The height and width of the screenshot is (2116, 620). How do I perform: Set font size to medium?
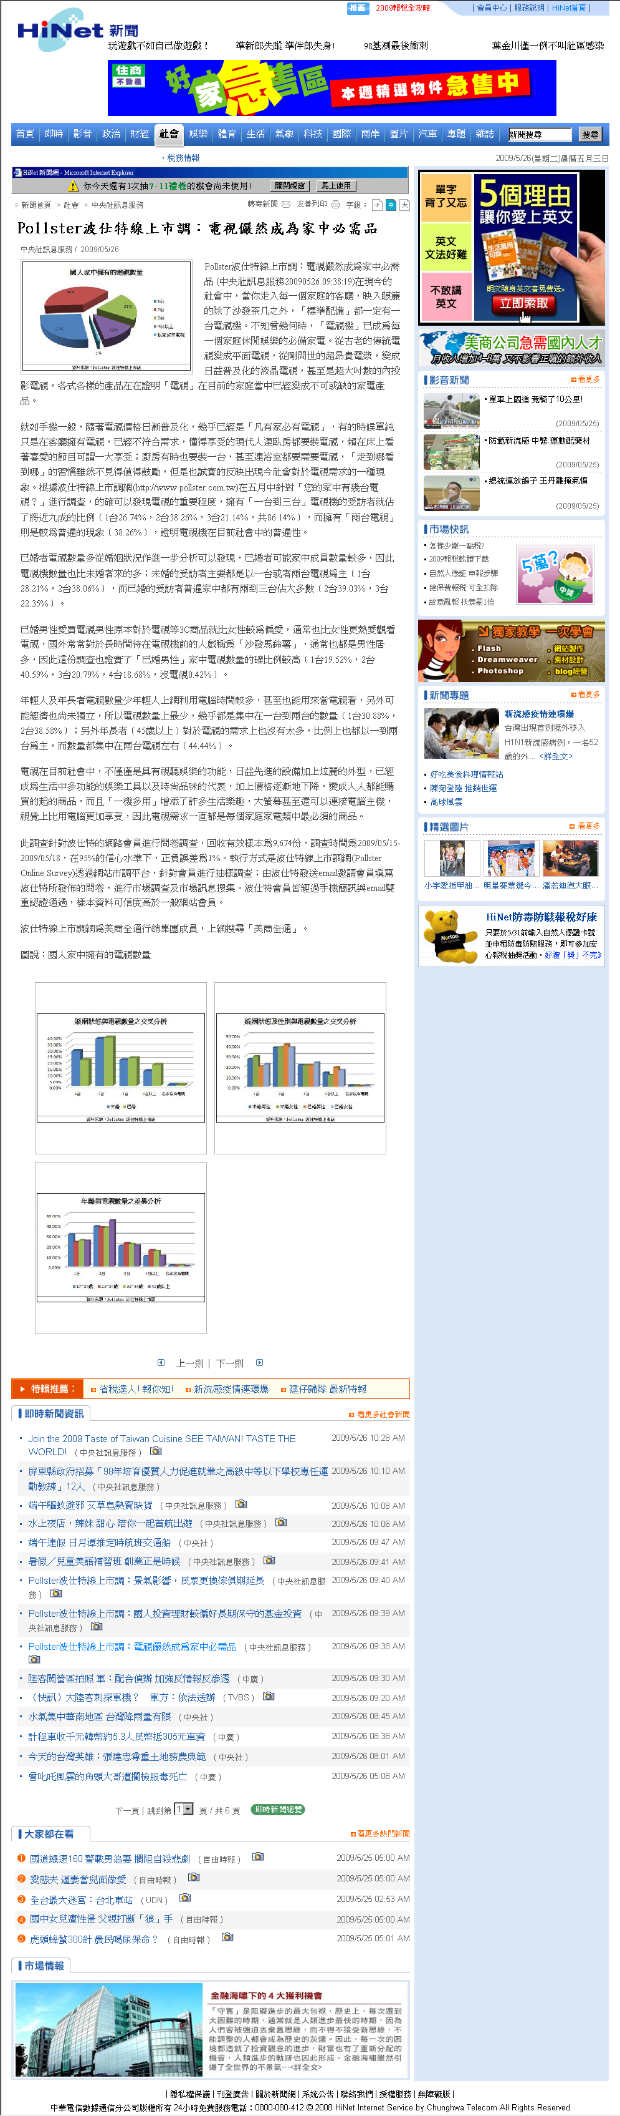pyautogui.click(x=390, y=205)
